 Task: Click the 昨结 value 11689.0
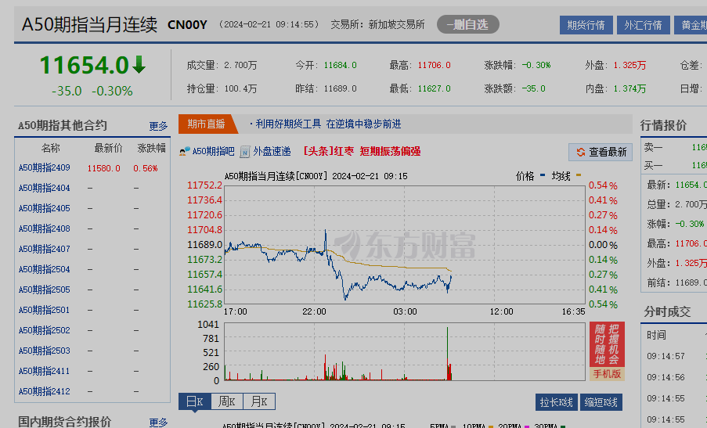[340, 88]
